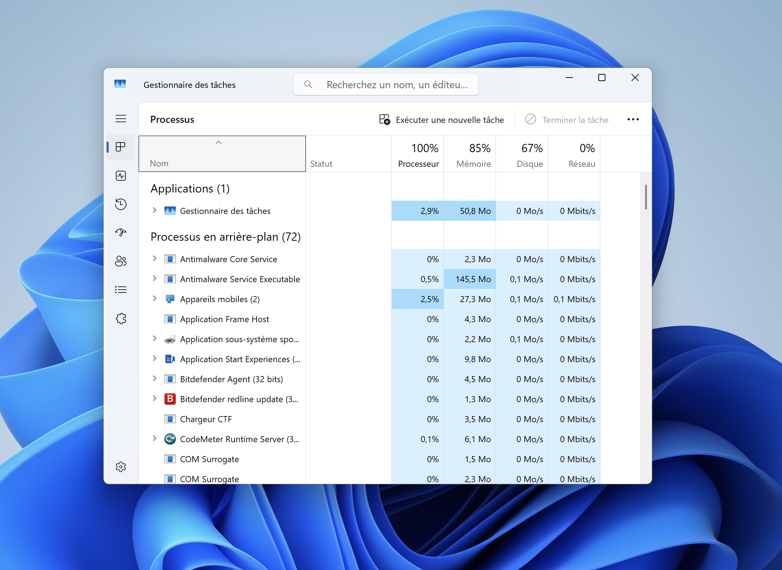Image resolution: width=782 pixels, height=570 pixels.
Task: Click the Antimalware Core Service icon
Action: (170, 259)
